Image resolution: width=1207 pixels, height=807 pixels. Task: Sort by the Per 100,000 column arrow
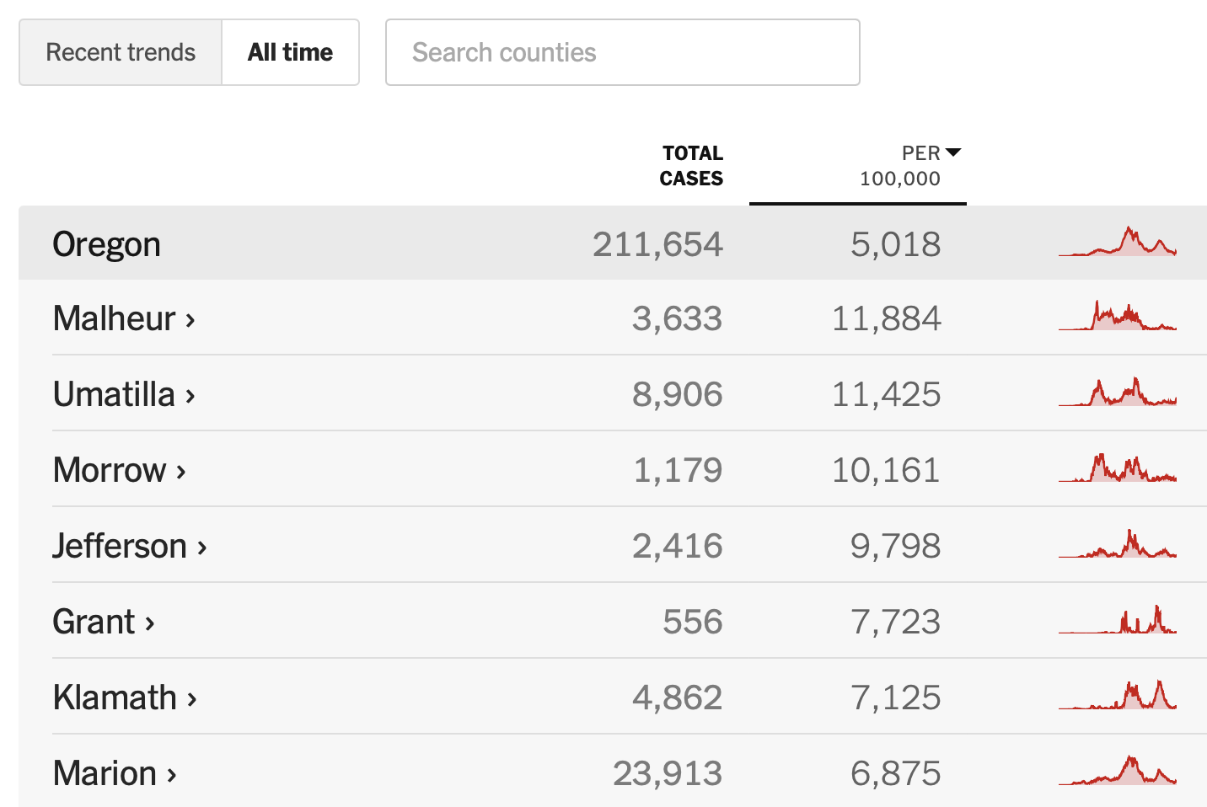point(953,152)
